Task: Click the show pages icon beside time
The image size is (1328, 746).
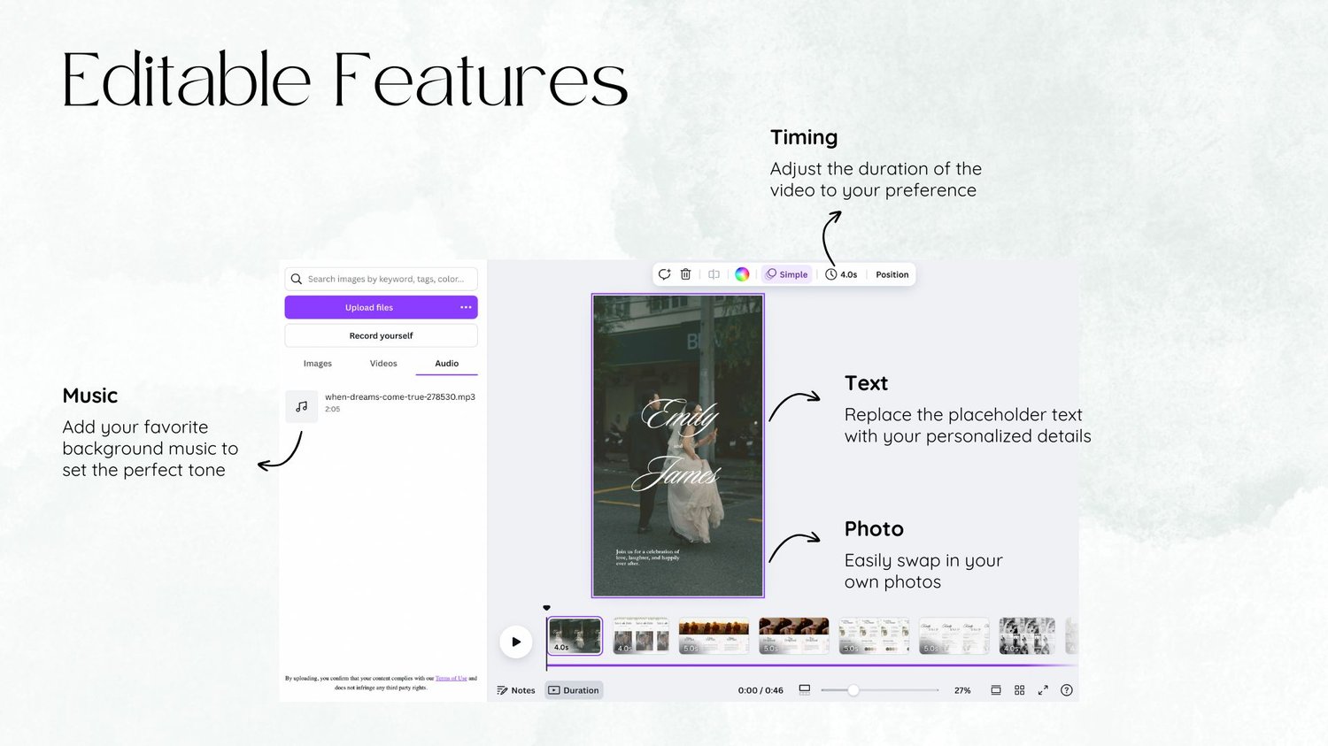Action: (805, 689)
